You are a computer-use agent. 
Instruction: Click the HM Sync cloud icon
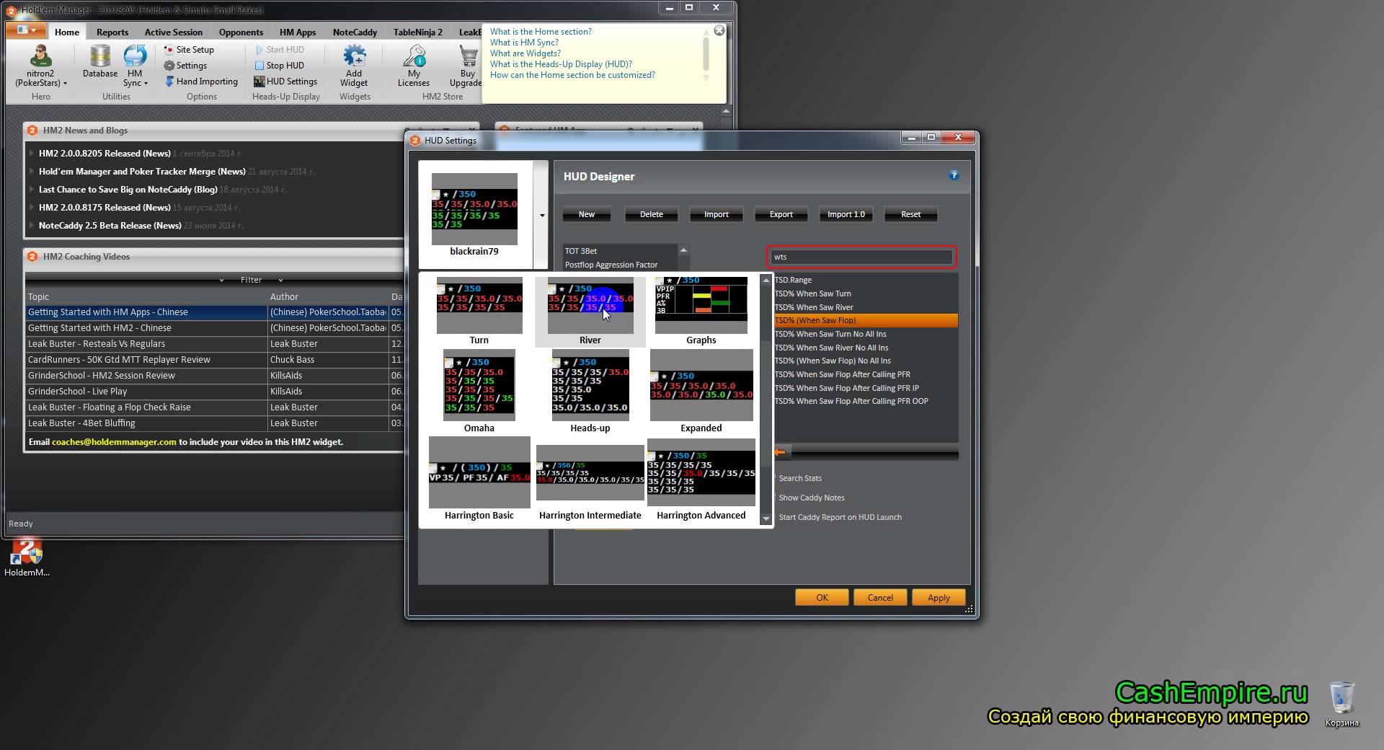[135, 58]
